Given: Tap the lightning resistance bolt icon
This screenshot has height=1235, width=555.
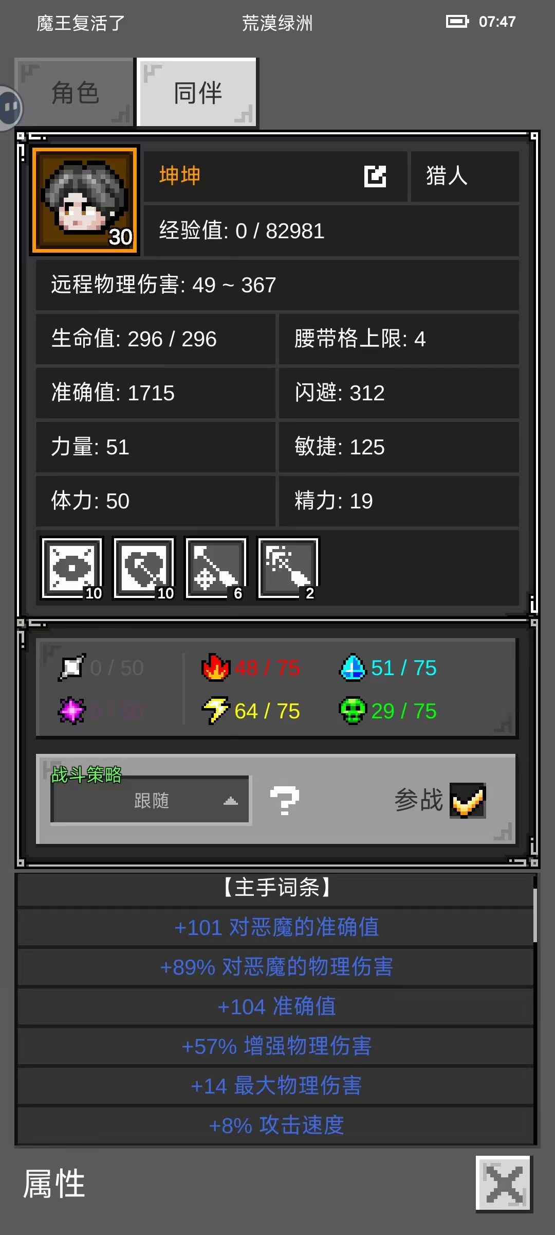Looking at the screenshot, I should pyautogui.click(x=215, y=711).
